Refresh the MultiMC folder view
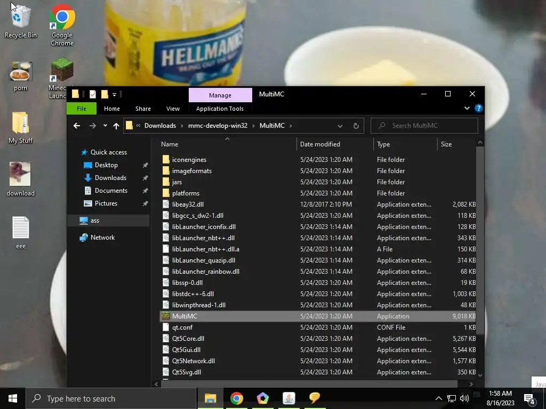Viewport: 546px width, 409px height. pos(356,126)
